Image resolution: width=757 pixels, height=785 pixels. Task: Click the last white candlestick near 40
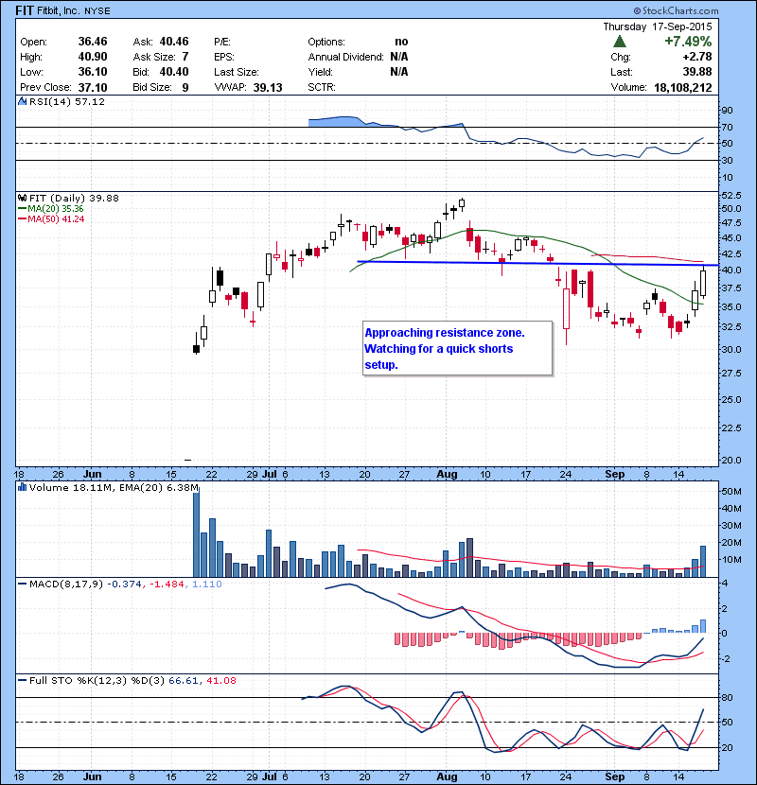click(703, 284)
